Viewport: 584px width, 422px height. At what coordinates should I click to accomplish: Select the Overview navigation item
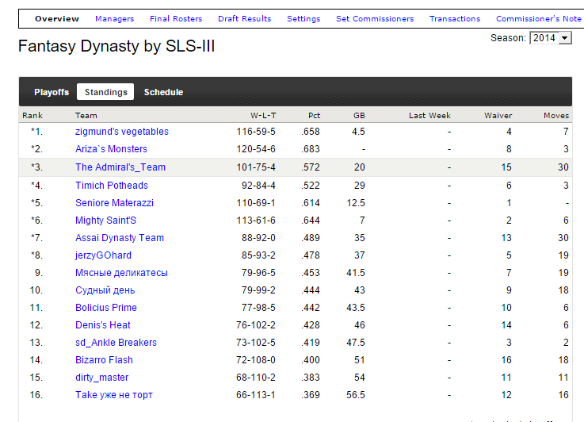[x=57, y=19]
